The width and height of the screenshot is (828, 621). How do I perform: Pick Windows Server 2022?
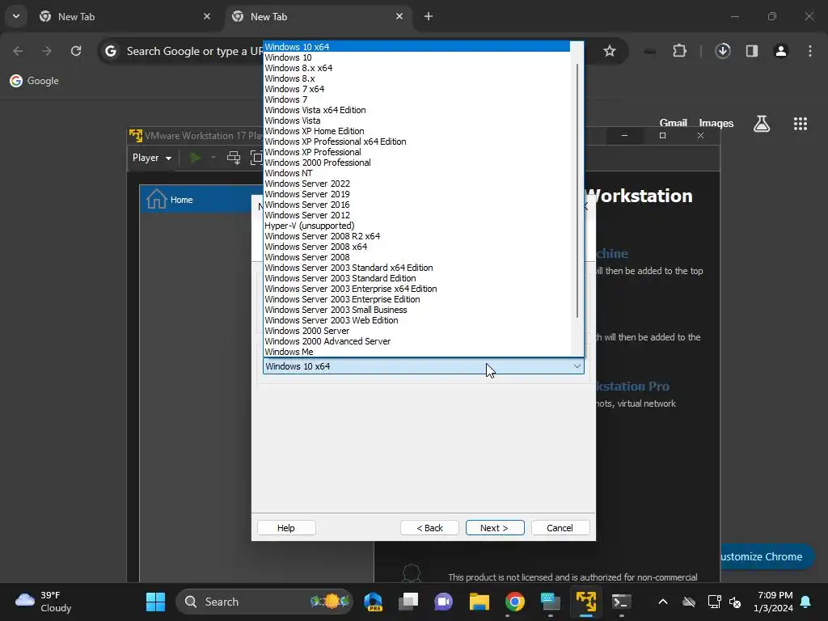[416, 184]
